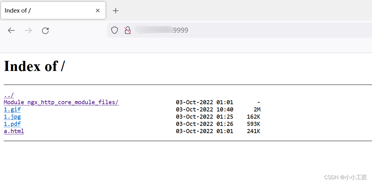Click the blocked permissions icon in the address bar
This screenshot has width=372, height=183.
point(127,30)
